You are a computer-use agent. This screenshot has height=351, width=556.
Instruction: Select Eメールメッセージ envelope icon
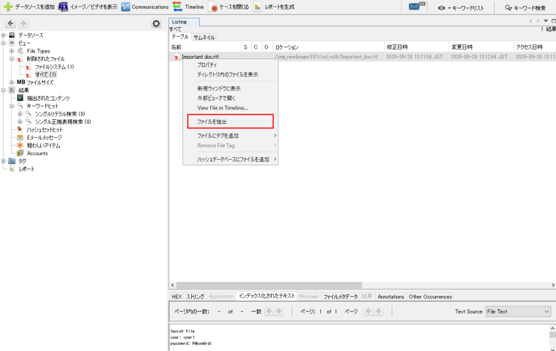click(x=20, y=137)
